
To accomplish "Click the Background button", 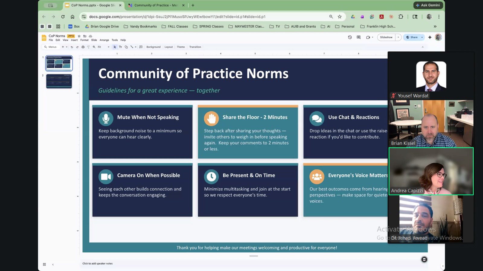I will [x=153, y=47].
